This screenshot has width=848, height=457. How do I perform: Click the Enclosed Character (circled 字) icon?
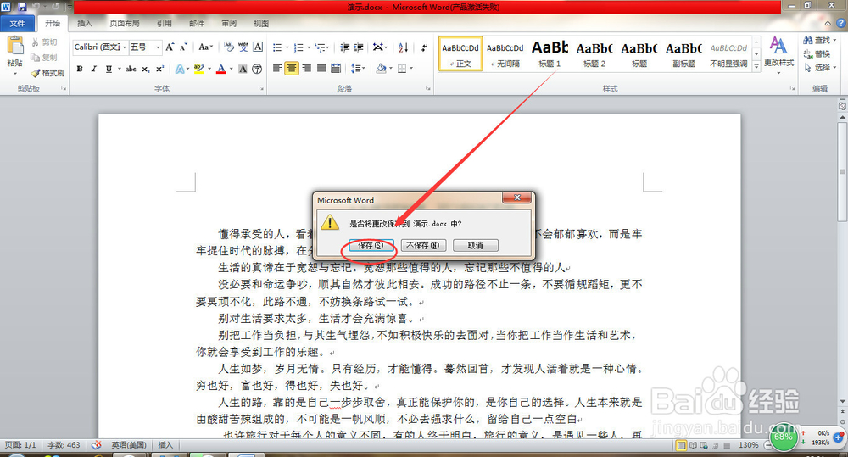(x=257, y=69)
